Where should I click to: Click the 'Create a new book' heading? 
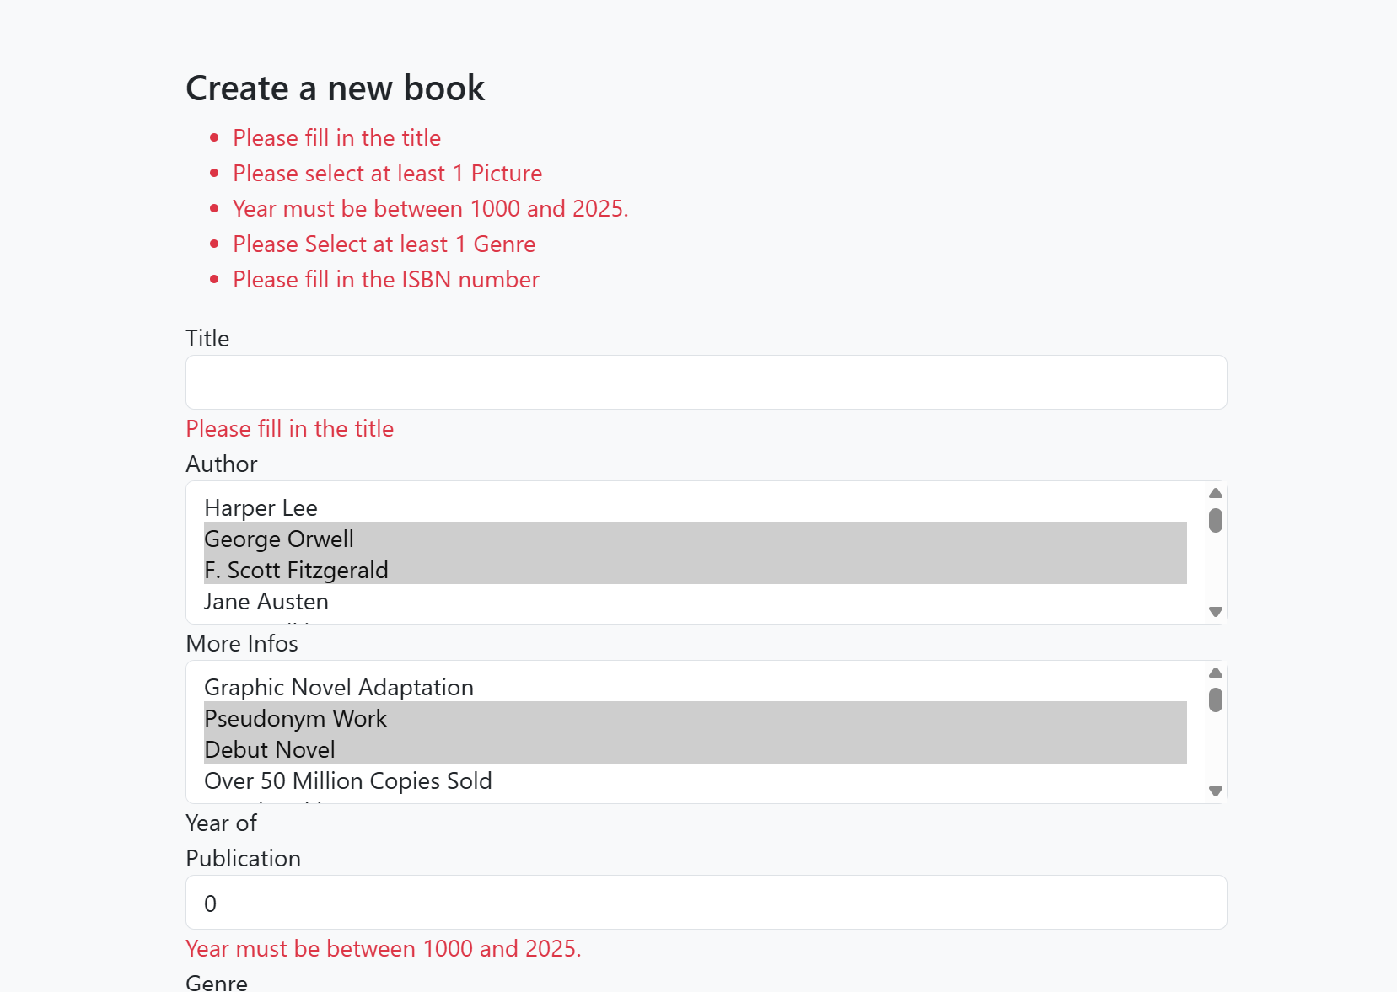pos(336,88)
